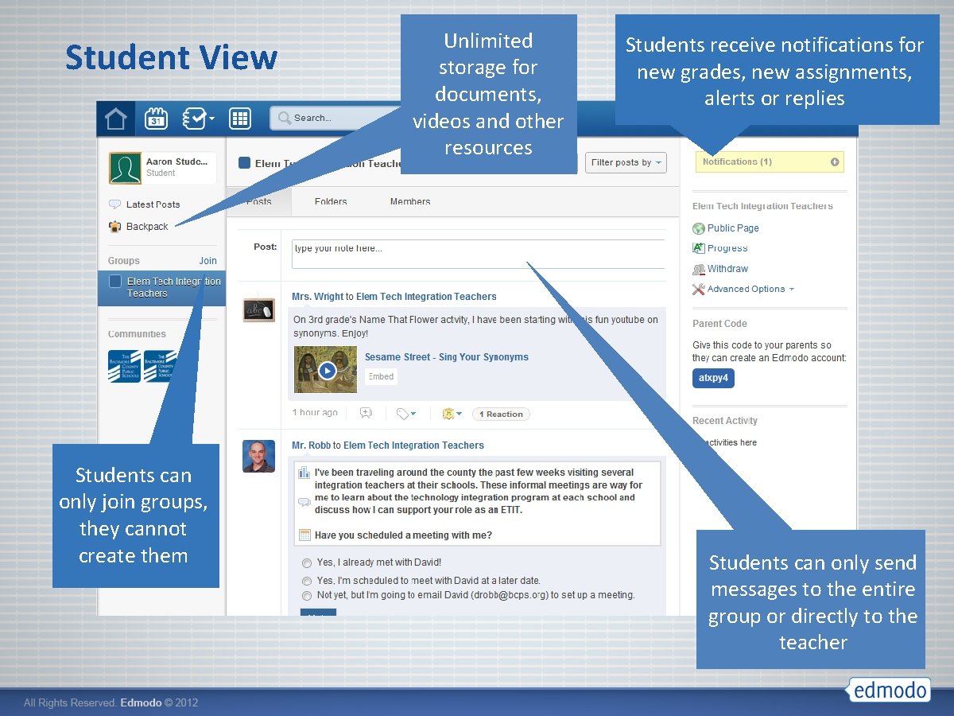The height and width of the screenshot is (716, 954).
Task: Click the Join link next to Groups
Action: coord(207,260)
